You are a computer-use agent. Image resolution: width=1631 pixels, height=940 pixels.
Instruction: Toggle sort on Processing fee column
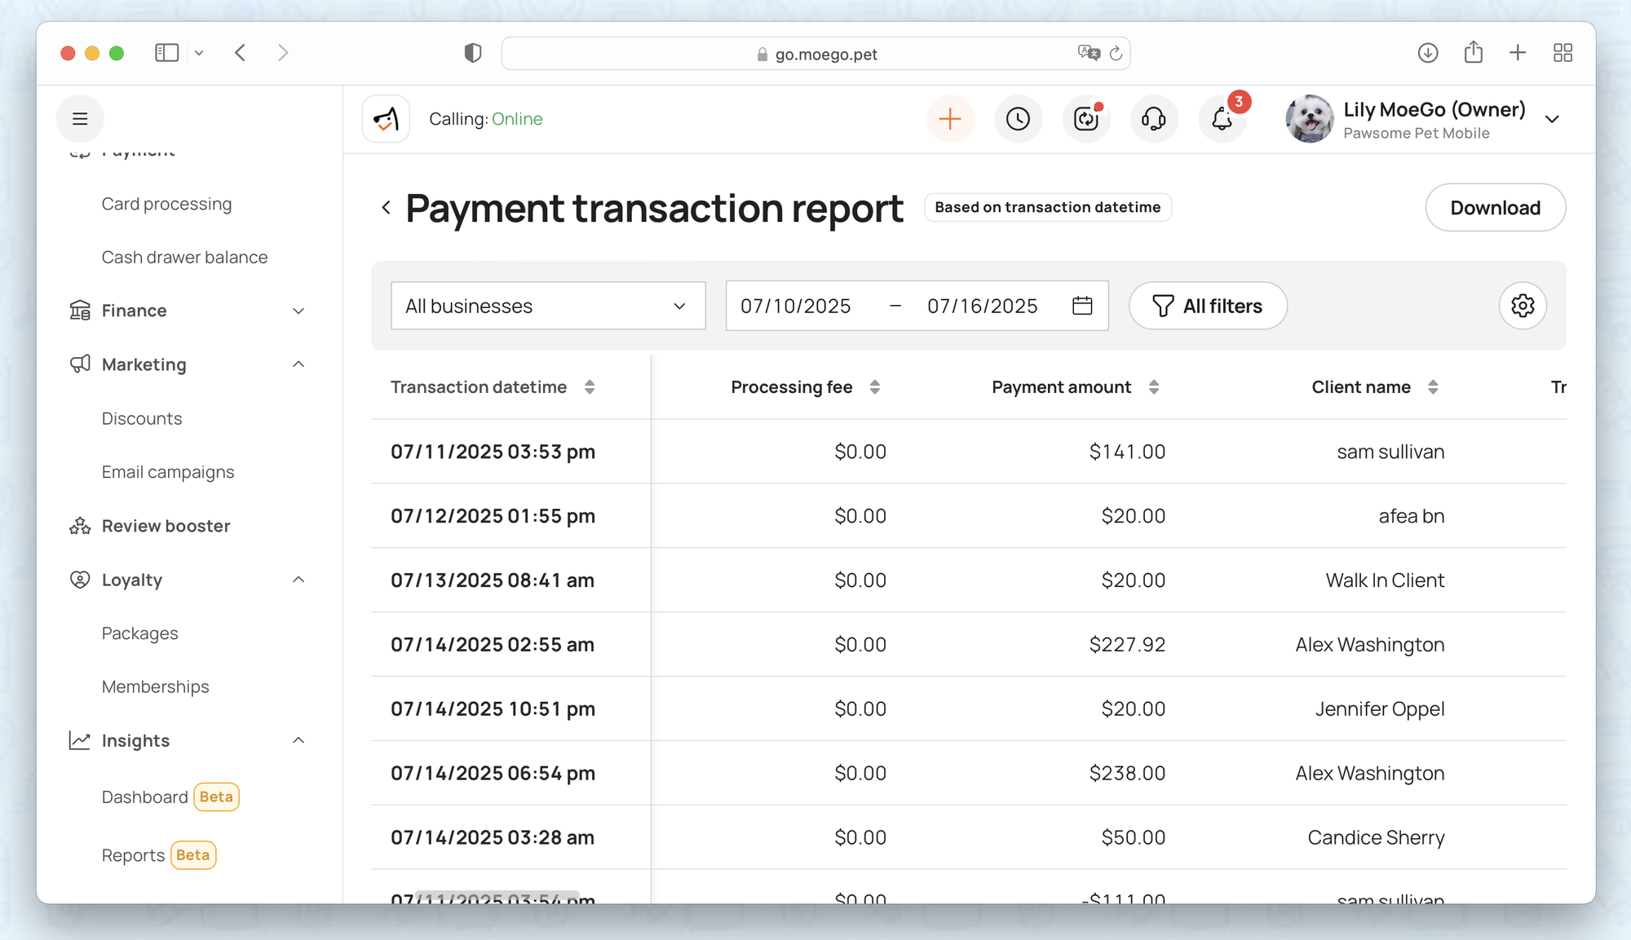tap(874, 387)
